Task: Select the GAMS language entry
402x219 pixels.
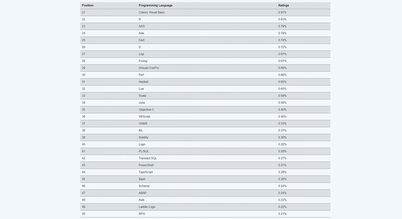Action: point(143,124)
